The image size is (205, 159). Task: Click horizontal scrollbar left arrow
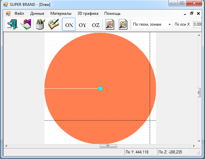point(6,146)
